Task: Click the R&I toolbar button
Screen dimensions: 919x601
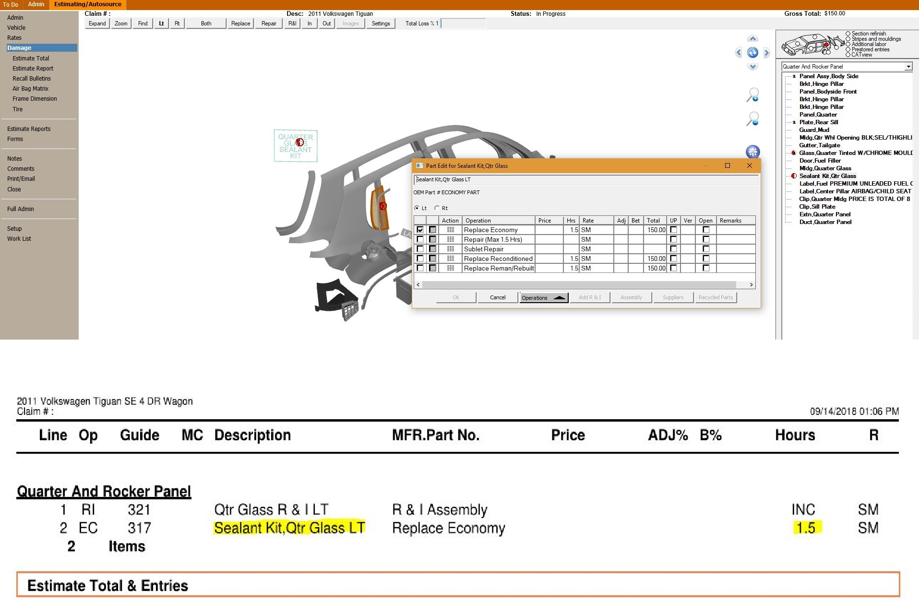Action: pos(292,24)
